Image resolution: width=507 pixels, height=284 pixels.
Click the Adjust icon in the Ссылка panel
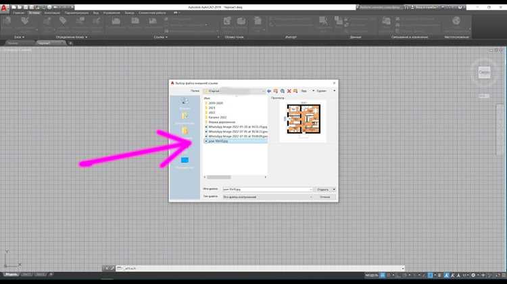click(153, 22)
